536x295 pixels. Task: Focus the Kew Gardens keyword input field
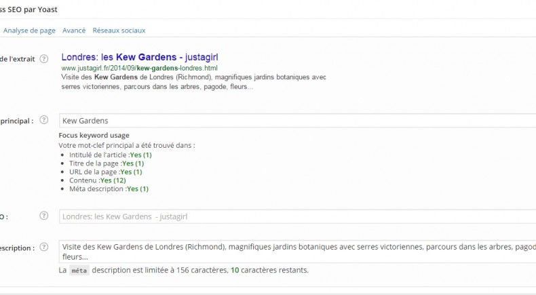[297, 121]
